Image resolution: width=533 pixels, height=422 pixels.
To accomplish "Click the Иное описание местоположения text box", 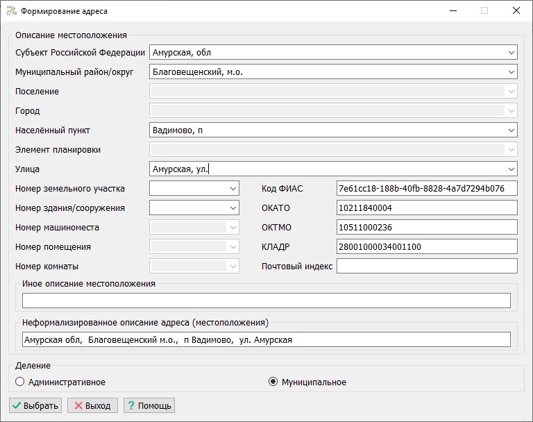I will [x=266, y=301].
